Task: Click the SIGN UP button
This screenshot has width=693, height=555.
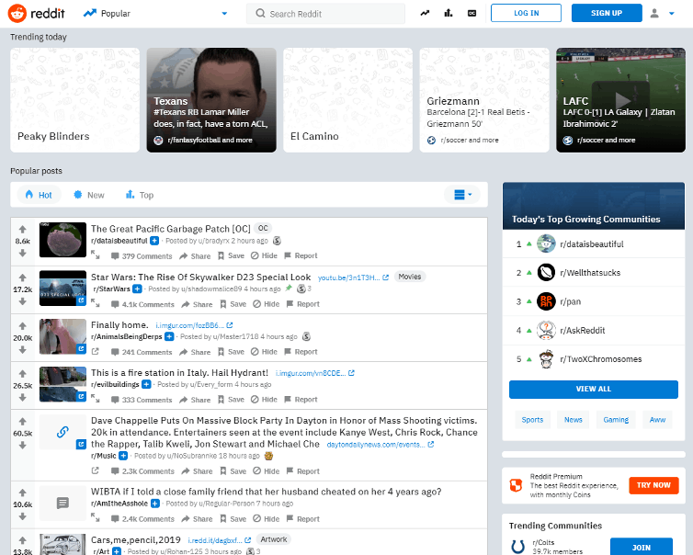Action: pyautogui.click(x=607, y=13)
